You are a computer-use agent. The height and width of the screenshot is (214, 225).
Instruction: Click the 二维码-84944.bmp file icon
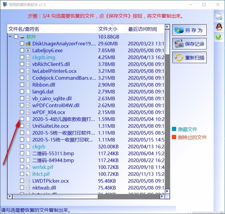click(x=28, y=160)
